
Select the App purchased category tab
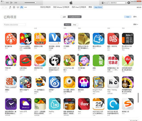[128, 17]
